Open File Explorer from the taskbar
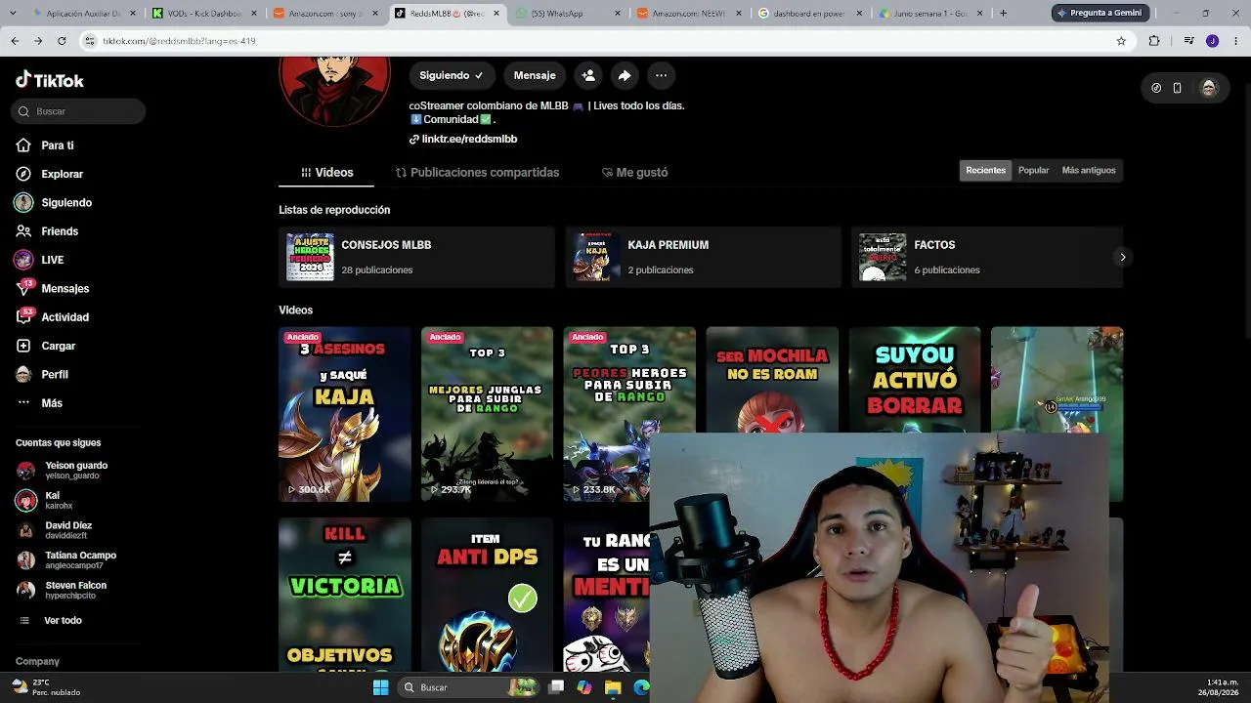This screenshot has width=1251, height=703. (613, 687)
